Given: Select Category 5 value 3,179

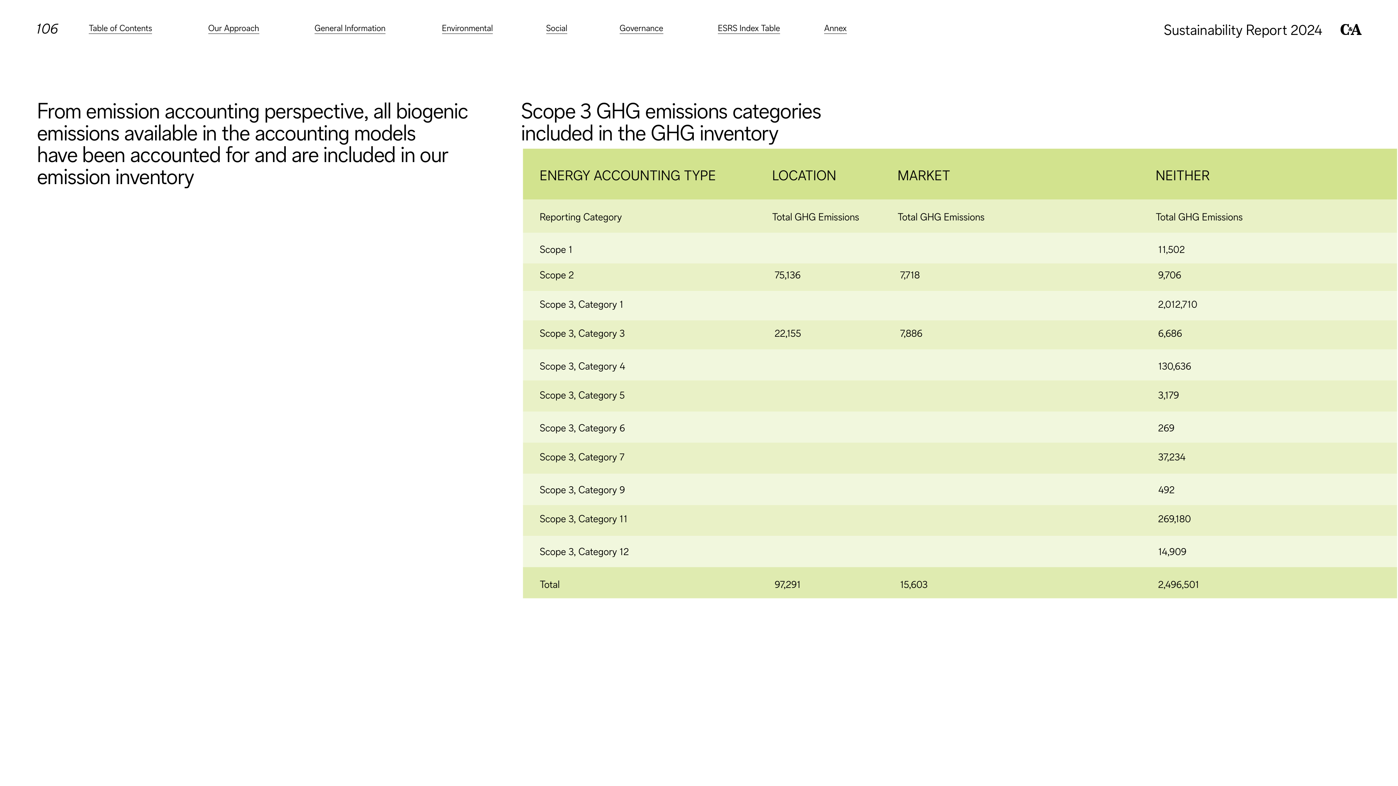Looking at the screenshot, I should coord(1168,396).
